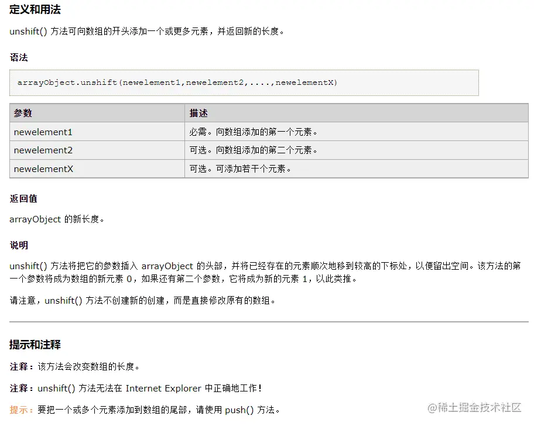The height and width of the screenshot is (426, 534).
Task: Click the unshift() definition sentence
Action: pos(147,31)
